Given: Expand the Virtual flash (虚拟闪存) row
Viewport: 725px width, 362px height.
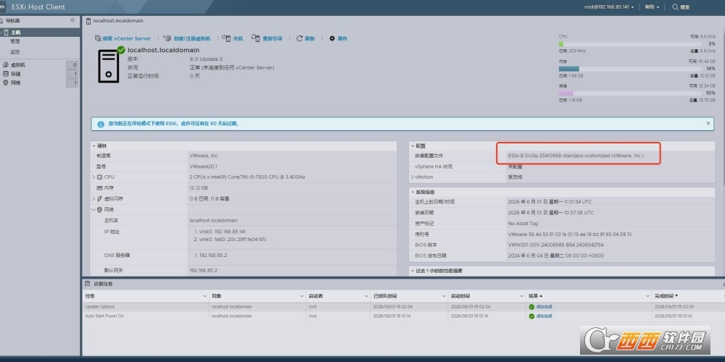Looking at the screenshot, I should coord(94,198).
